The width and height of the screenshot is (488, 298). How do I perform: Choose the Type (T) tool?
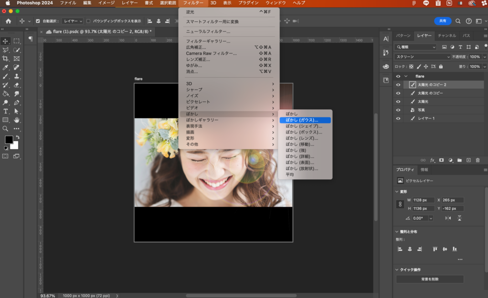click(x=6, y=111)
